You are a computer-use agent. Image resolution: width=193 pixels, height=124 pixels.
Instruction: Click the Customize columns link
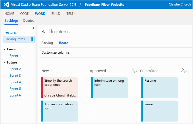pos(55,53)
